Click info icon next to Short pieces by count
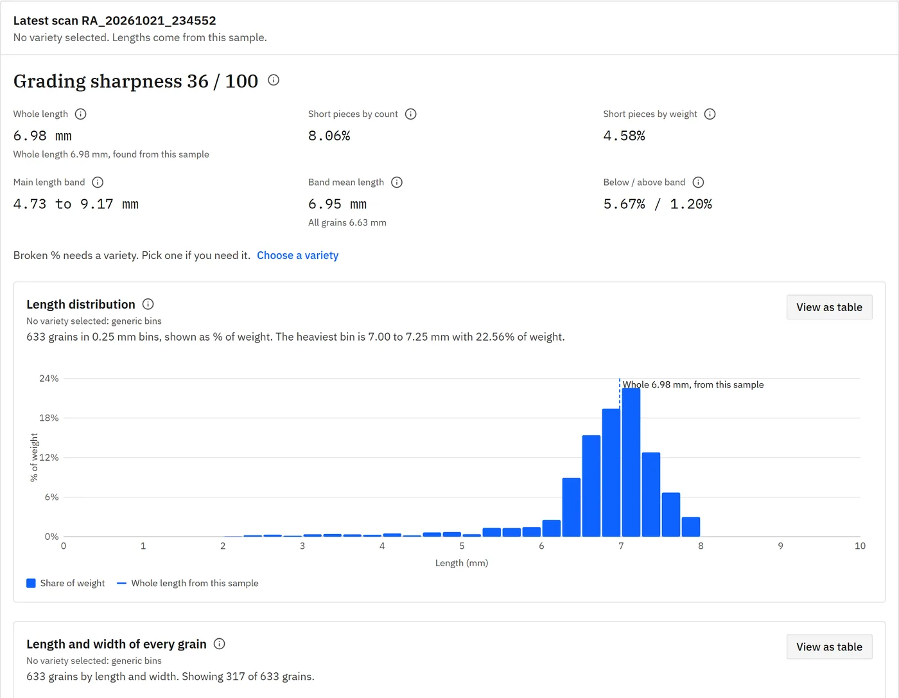This screenshot has height=698, width=899. point(411,114)
